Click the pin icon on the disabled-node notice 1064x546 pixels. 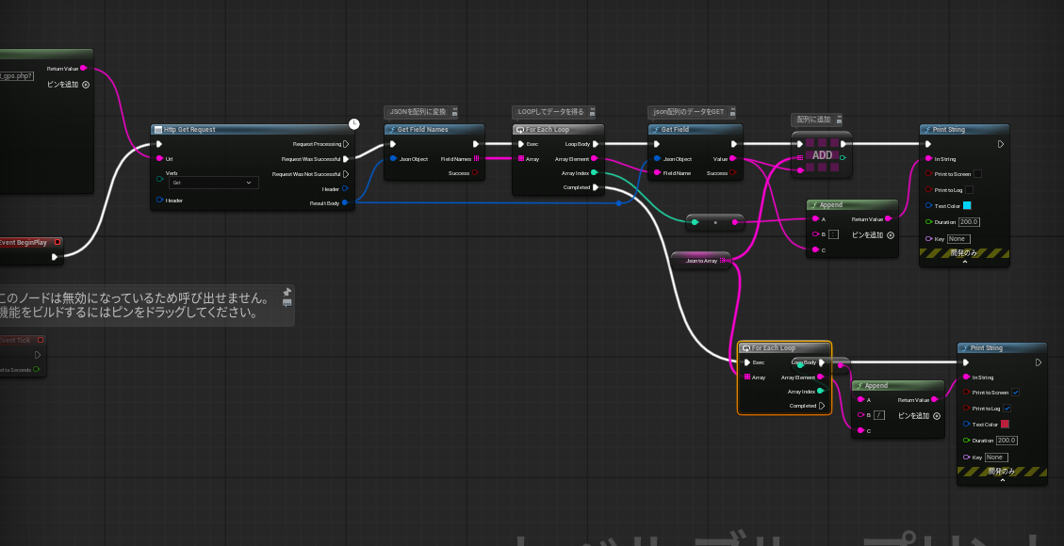tap(286, 292)
